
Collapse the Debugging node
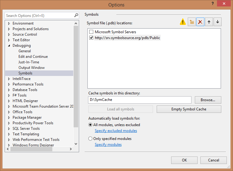click(9, 46)
